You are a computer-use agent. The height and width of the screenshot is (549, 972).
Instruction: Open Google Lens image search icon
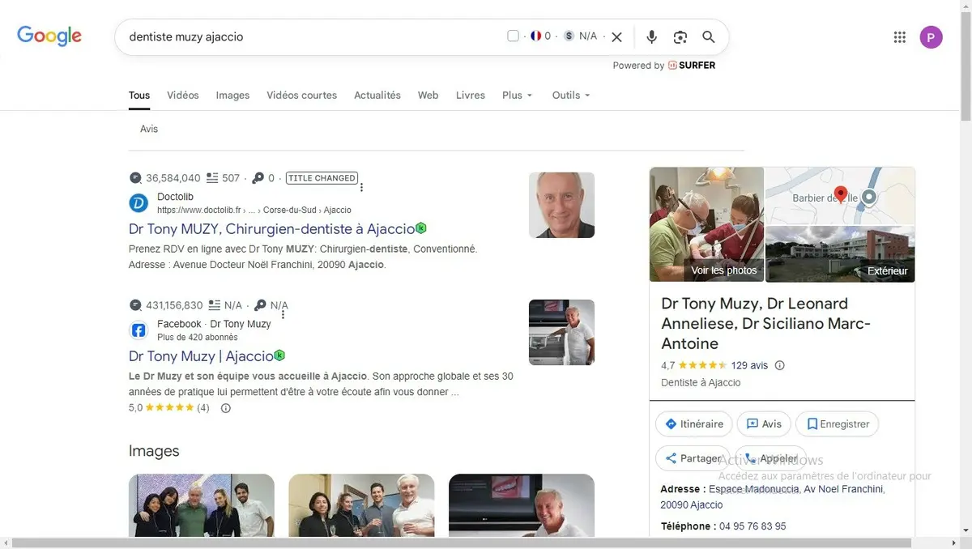pos(680,36)
